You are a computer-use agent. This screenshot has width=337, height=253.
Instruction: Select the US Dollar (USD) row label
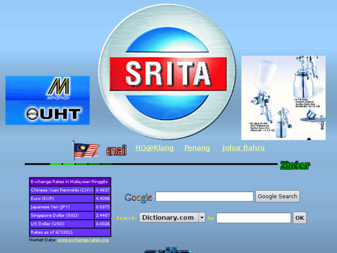(47, 224)
